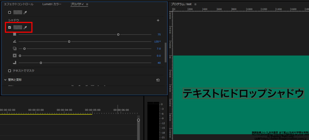The width and height of the screenshot is (309, 140).
Task: Edit the shadow size value 0.0
Action: pyautogui.click(x=159, y=56)
